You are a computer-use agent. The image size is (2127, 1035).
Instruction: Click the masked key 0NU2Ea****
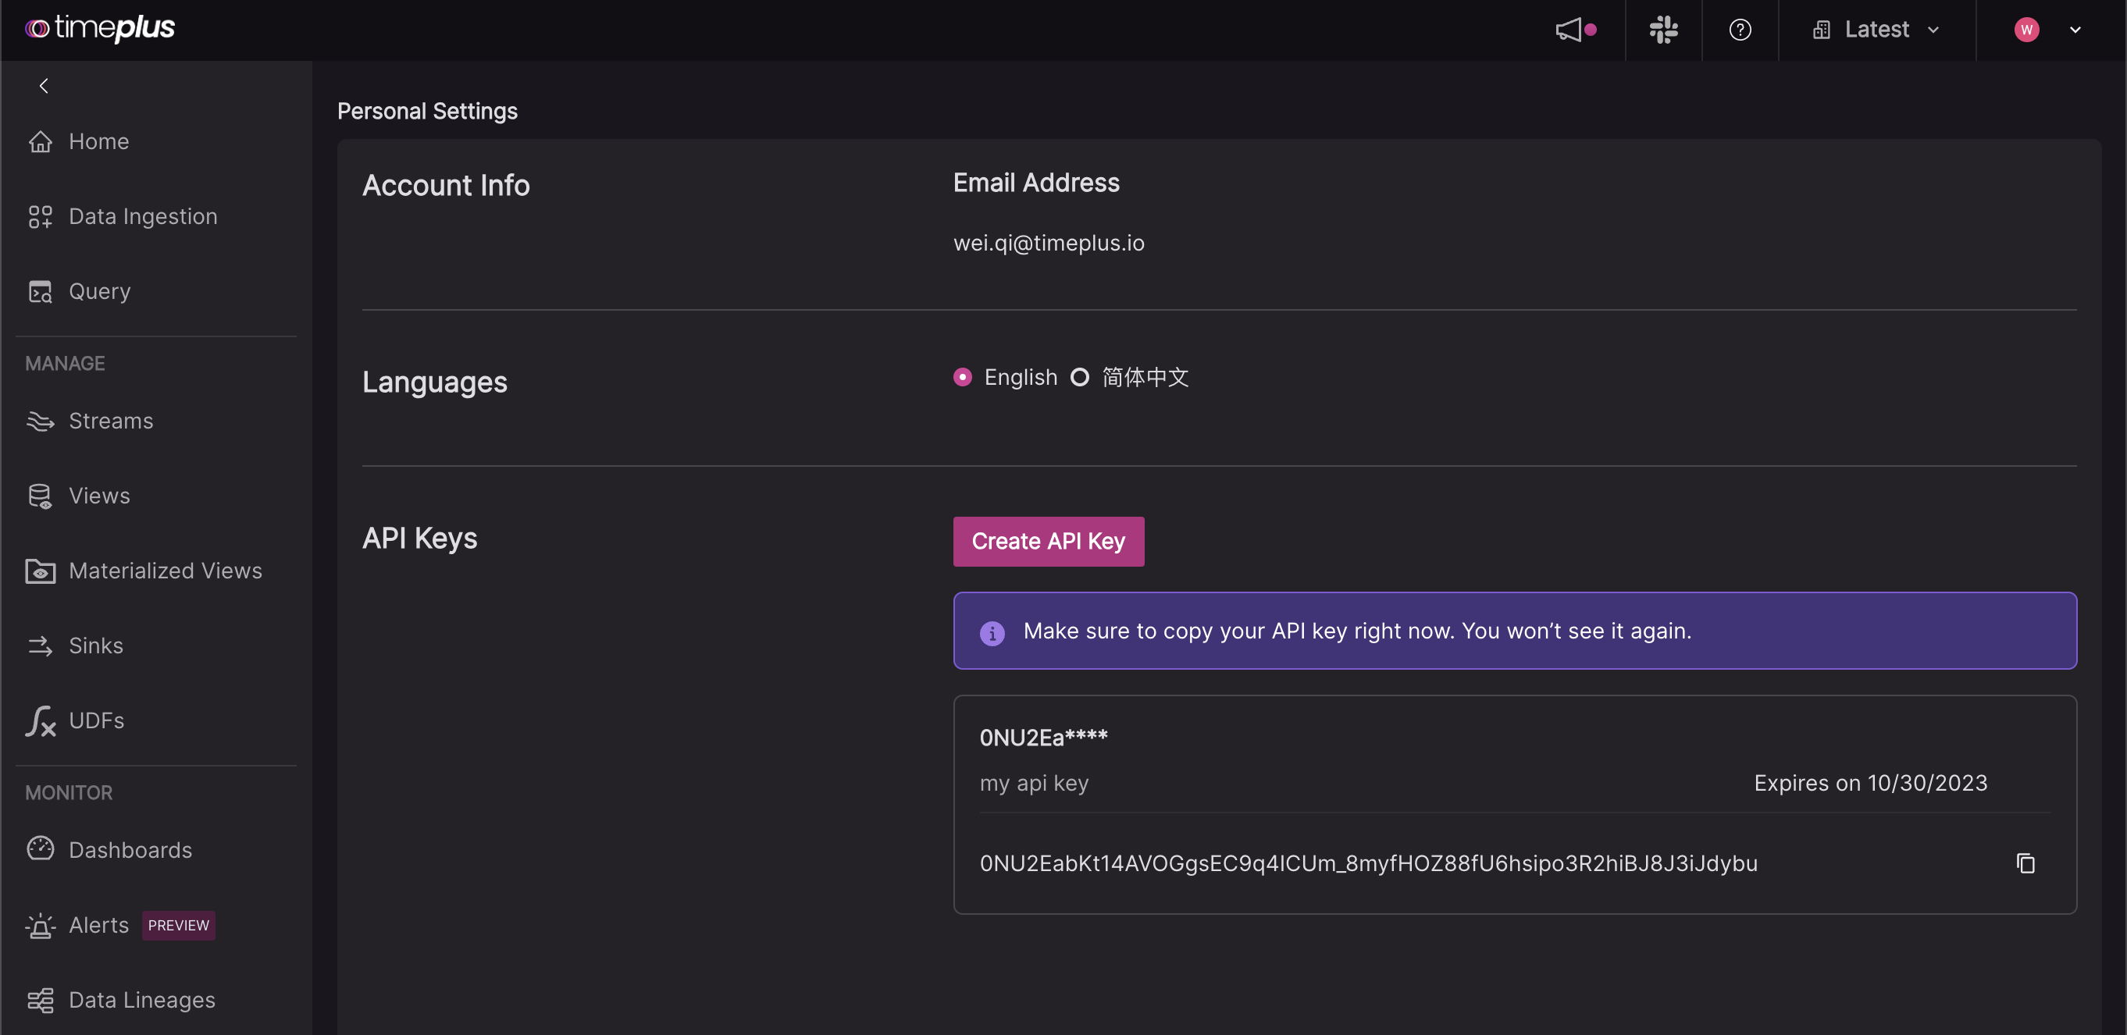(1043, 738)
